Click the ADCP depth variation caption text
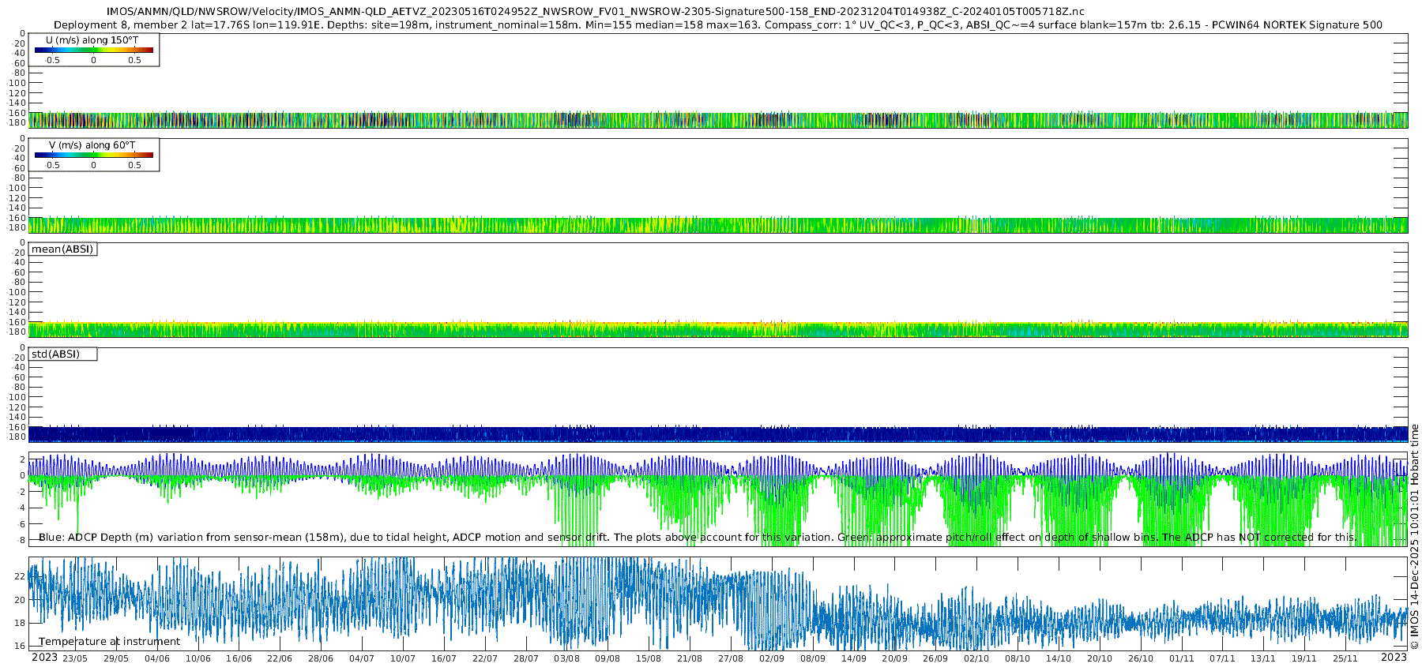1422x671 pixels. tap(697, 538)
